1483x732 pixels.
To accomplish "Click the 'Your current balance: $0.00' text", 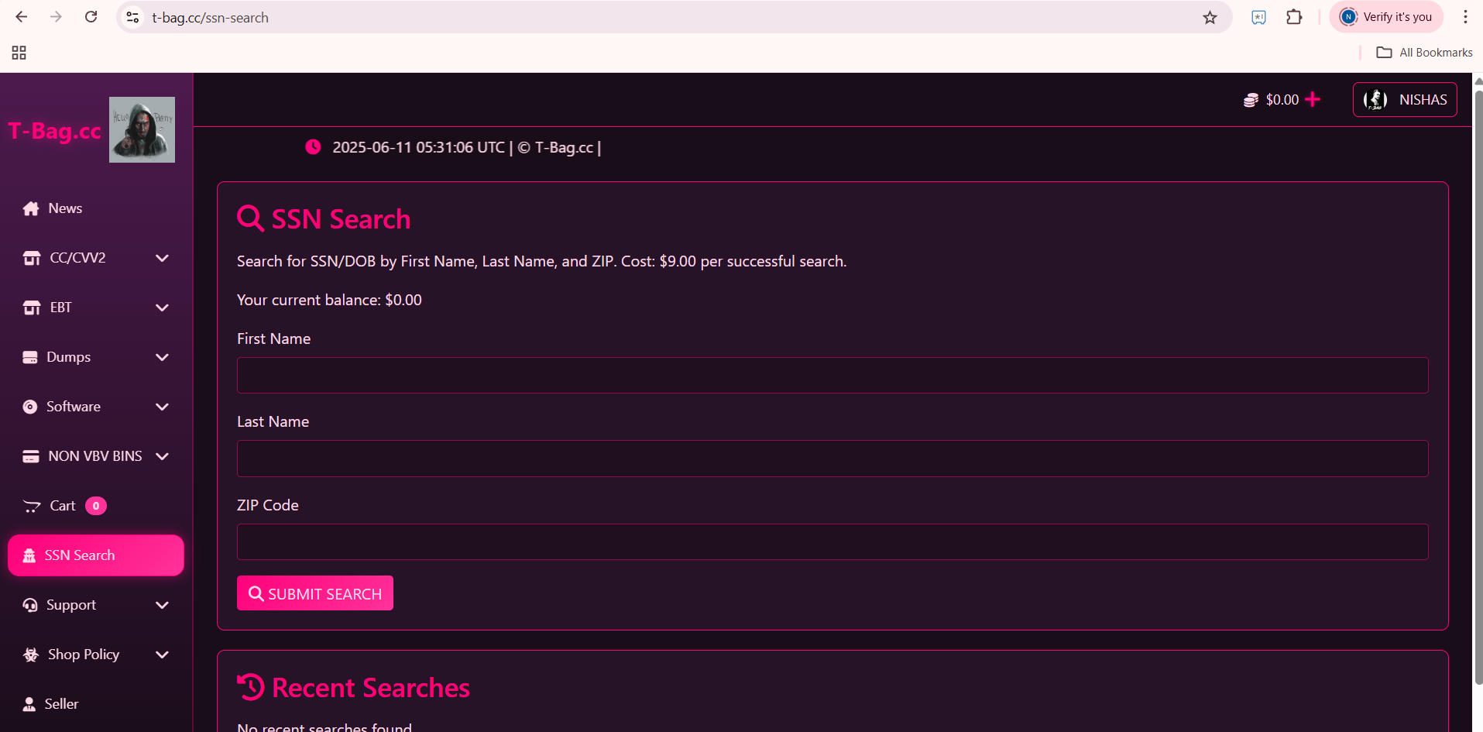I will coord(329,300).
